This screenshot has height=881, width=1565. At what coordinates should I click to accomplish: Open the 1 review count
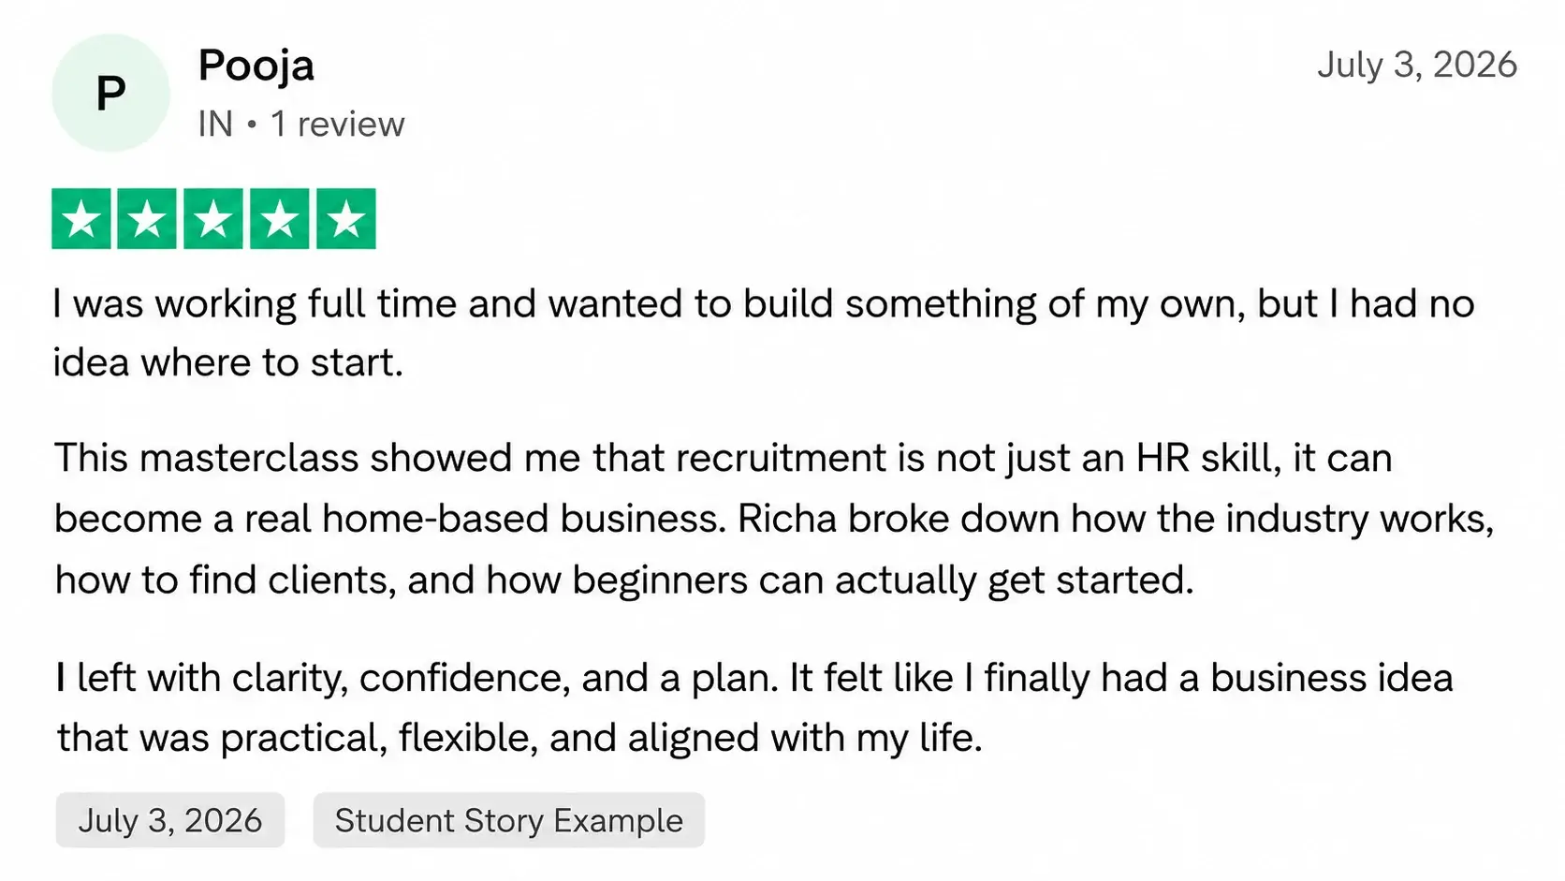[337, 124]
